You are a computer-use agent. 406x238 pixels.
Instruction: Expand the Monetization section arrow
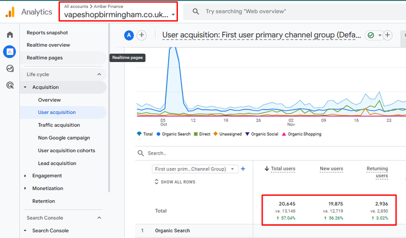click(x=25, y=188)
